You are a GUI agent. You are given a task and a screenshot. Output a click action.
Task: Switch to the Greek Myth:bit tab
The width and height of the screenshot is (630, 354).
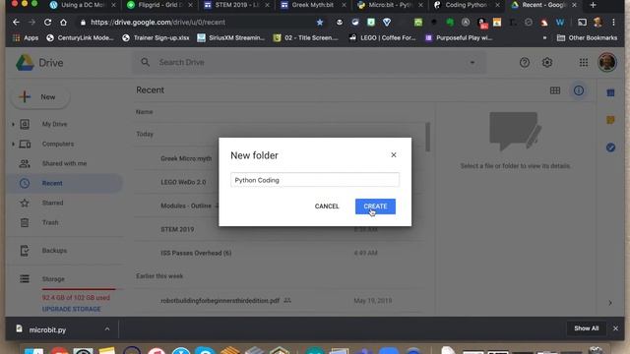tap(313, 5)
